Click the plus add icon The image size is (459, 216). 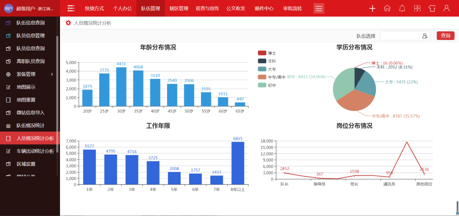point(372,8)
